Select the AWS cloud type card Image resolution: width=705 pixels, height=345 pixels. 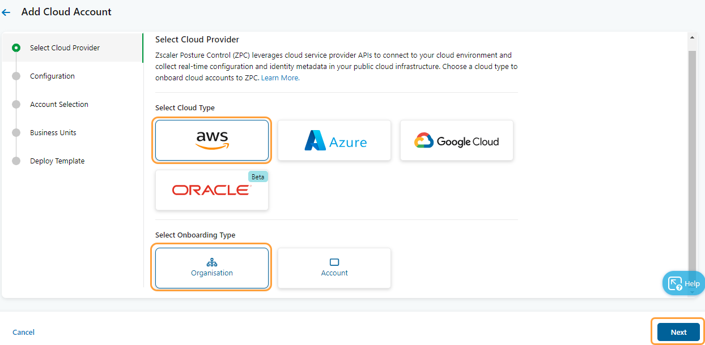point(211,140)
